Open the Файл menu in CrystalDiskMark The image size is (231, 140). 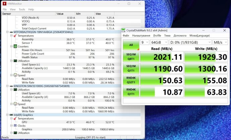point(126,36)
